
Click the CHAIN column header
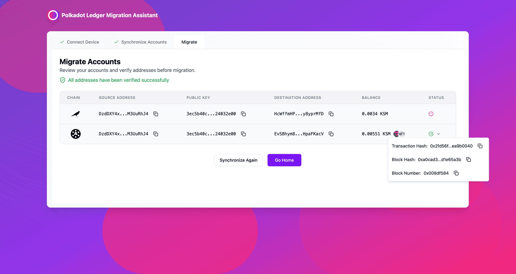point(74,98)
